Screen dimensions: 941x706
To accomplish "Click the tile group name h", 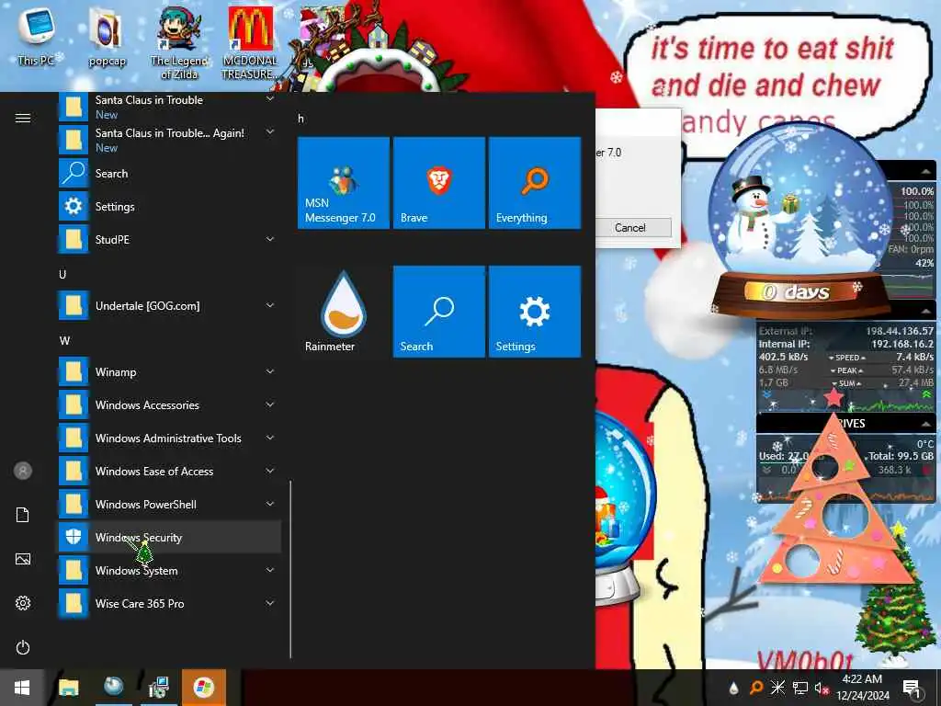I will click(300, 119).
